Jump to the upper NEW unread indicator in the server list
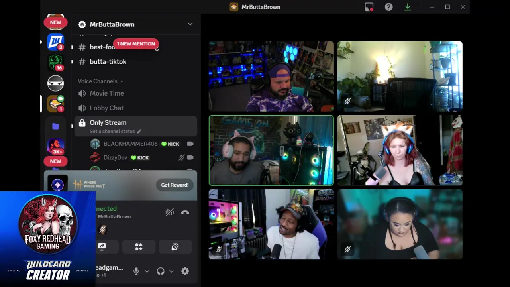 55,22
